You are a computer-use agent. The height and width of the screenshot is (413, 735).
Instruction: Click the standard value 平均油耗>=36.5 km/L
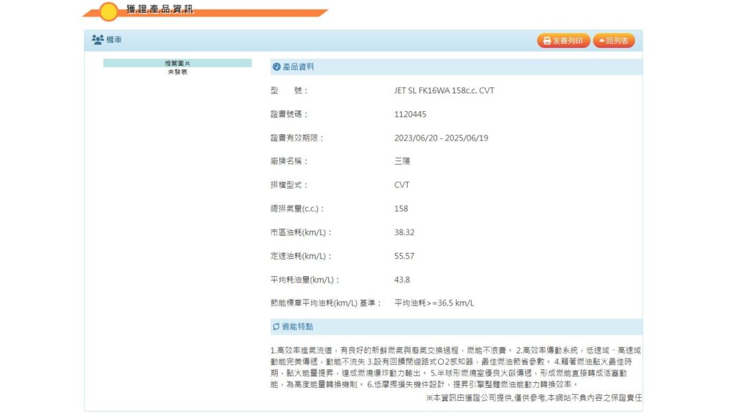pos(434,303)
